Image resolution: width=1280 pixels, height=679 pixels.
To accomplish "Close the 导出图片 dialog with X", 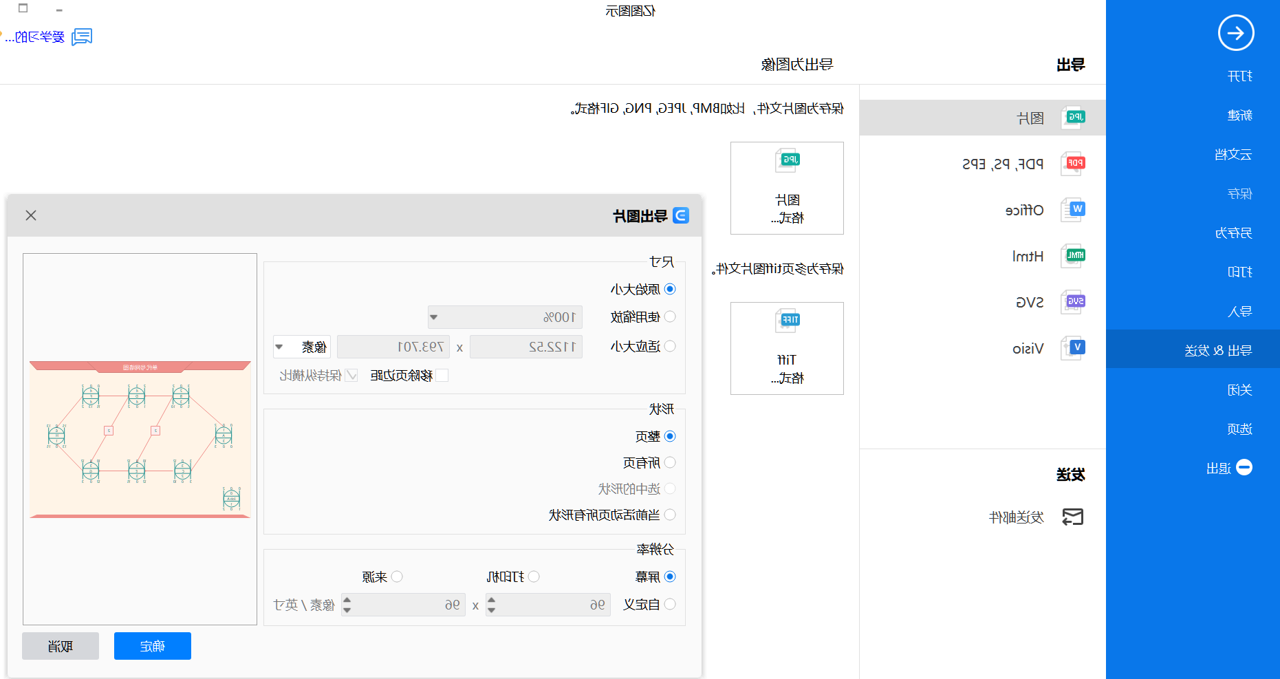I will (x=31, y=215).
